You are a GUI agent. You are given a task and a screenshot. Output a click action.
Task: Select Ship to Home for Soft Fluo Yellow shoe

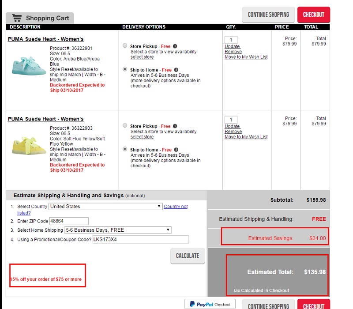(125, 149)
